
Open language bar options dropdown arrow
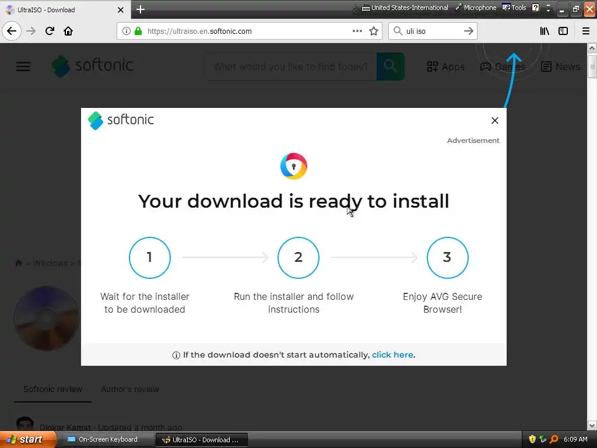point(548,10)
